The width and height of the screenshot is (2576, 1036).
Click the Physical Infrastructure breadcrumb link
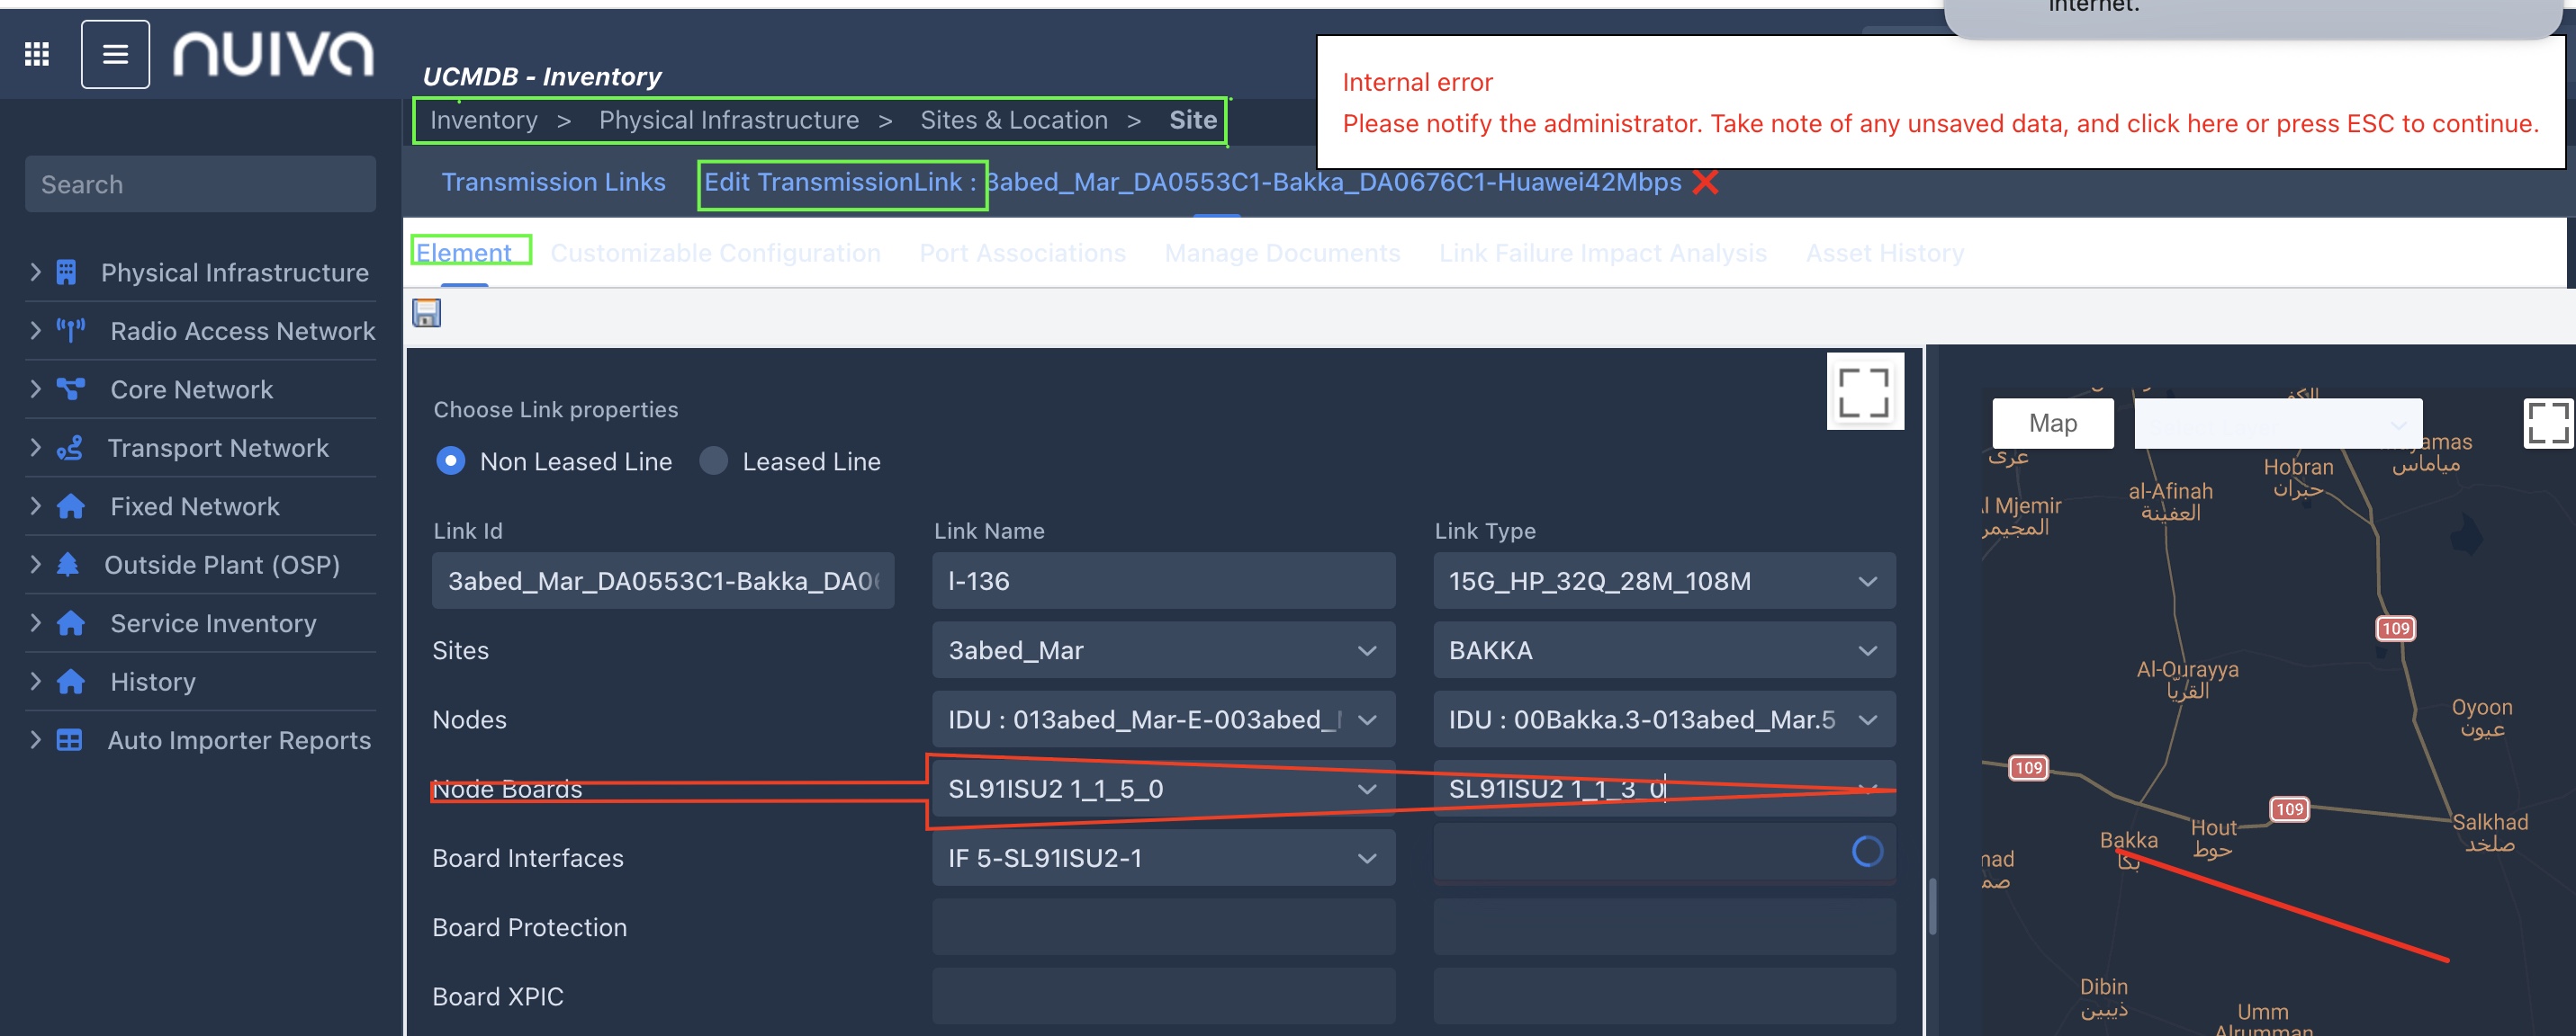click(x=728, y=120)
